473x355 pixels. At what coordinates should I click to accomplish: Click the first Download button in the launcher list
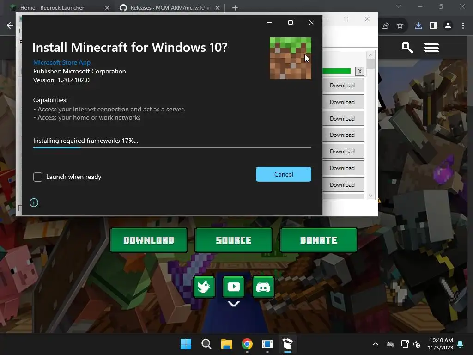343,86
